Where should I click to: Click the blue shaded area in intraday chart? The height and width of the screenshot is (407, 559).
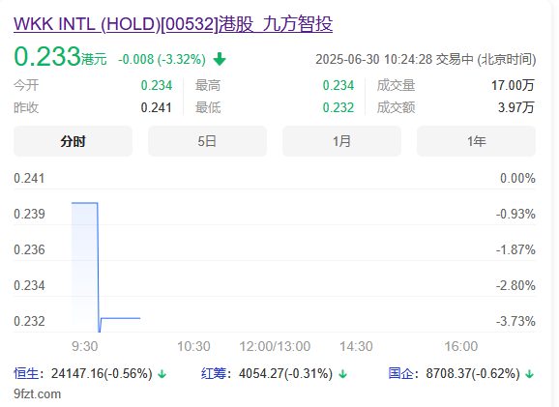84,267
